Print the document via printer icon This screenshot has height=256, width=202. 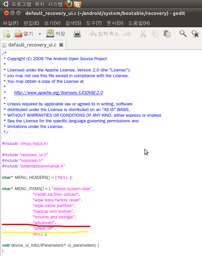77,34
